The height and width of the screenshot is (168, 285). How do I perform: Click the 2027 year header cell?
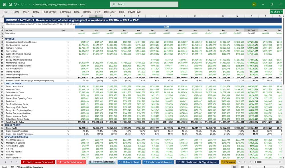[166, 27]
